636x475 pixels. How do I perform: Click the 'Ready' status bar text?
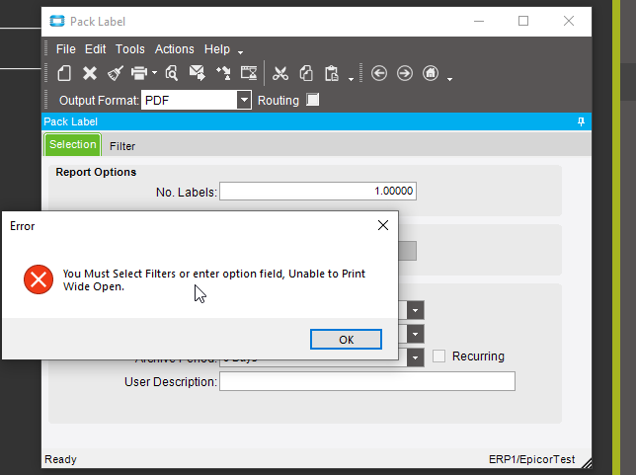tap(60, 459)
